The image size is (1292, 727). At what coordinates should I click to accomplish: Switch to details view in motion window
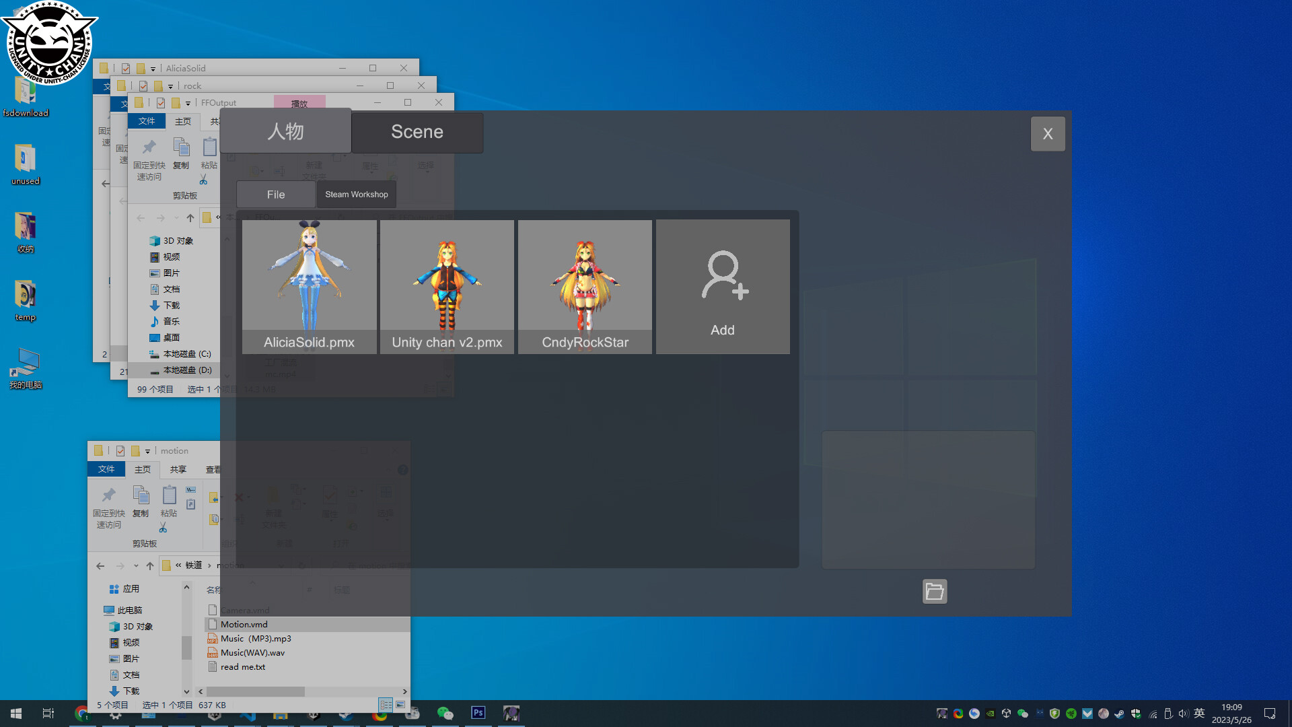tap(386, 705)
